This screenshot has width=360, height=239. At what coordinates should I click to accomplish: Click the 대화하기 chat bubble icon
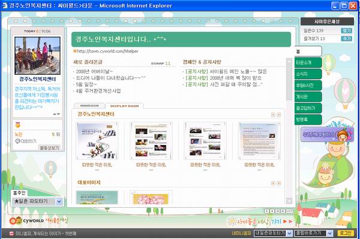coord(17,141)
